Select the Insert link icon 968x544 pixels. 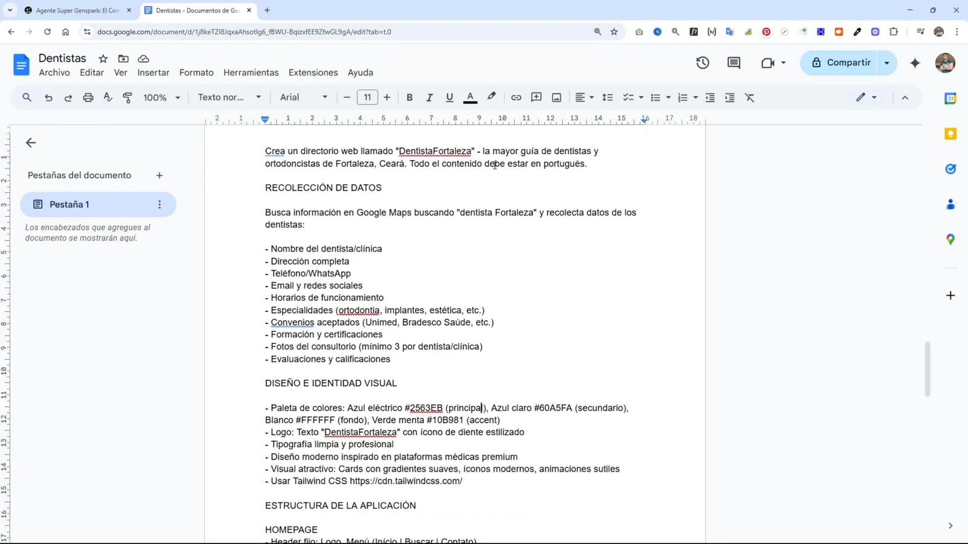tap(516, 97)
